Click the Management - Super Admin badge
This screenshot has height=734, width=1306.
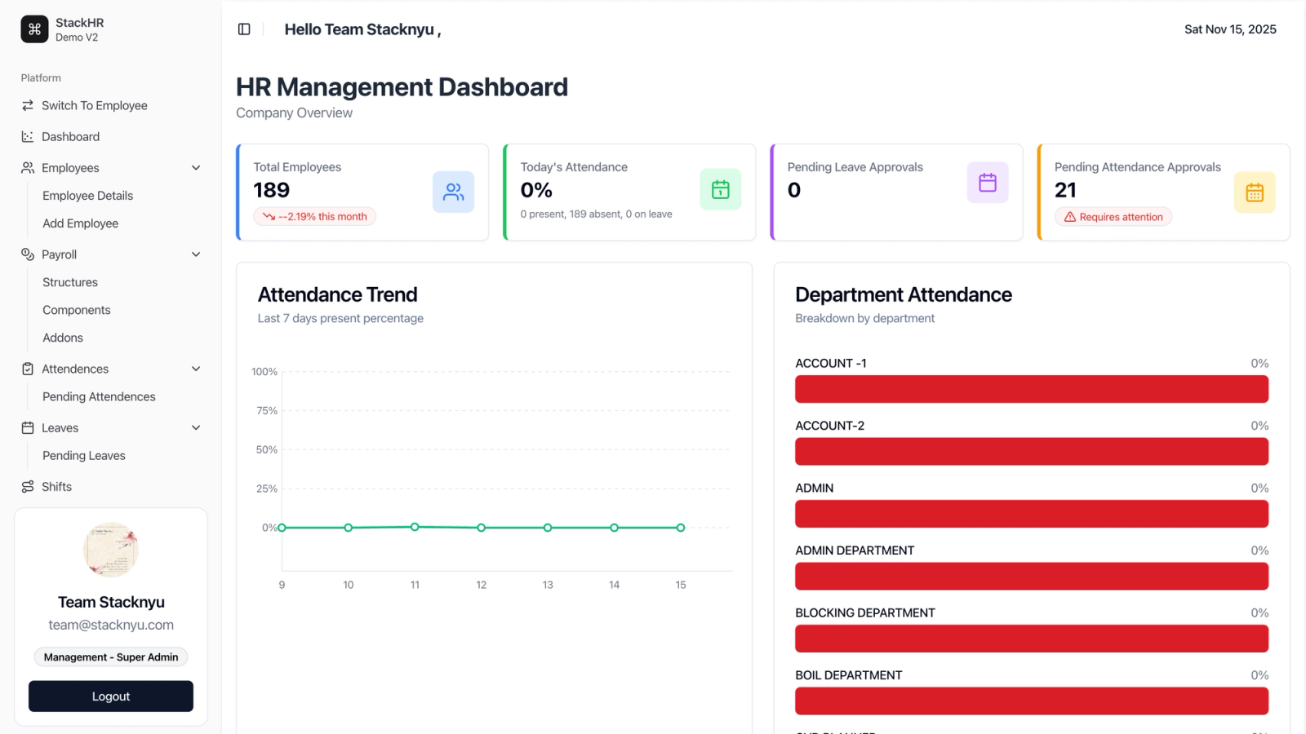pyautogui.click(x=111, y=657)
